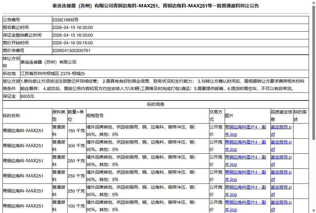Click 公开竞价 in the 150 千克 row

click(x=216, y=131)
